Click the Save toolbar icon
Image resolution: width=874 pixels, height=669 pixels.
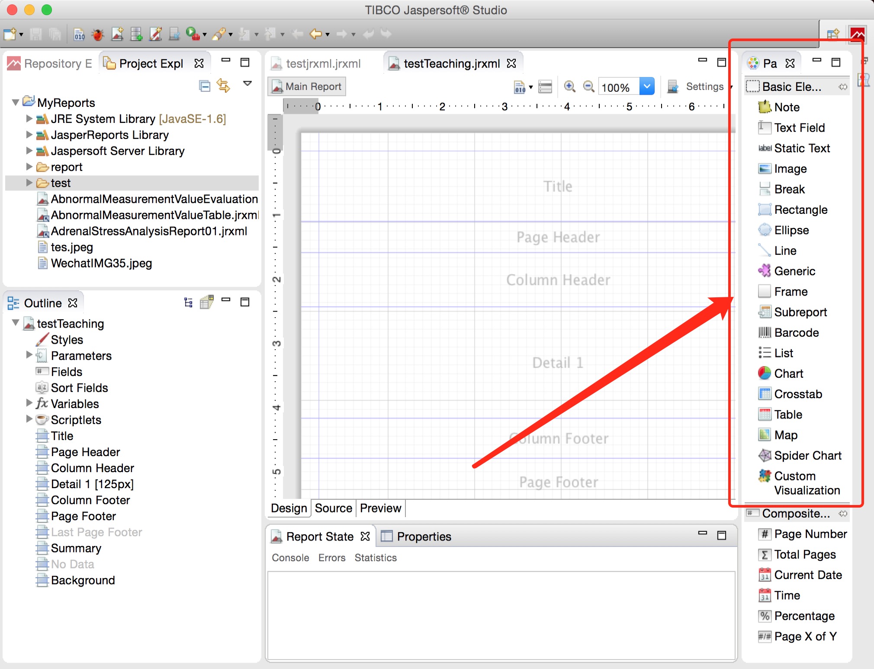35,34
